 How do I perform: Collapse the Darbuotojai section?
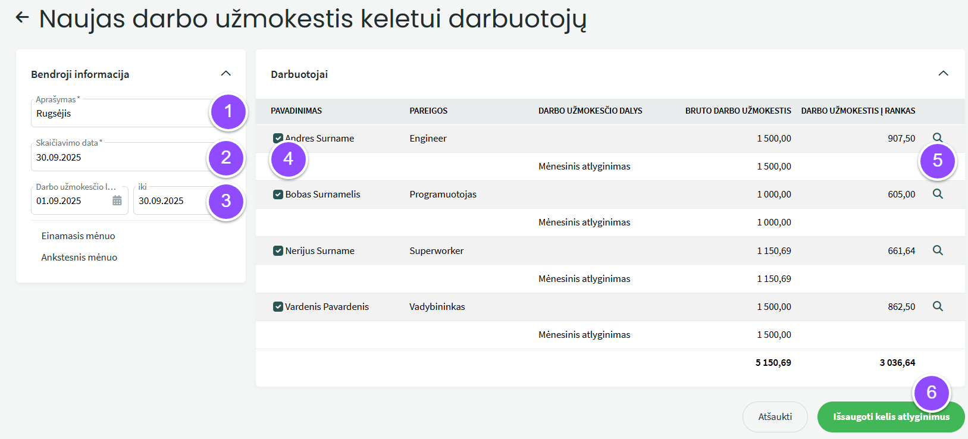coord(943,74)
